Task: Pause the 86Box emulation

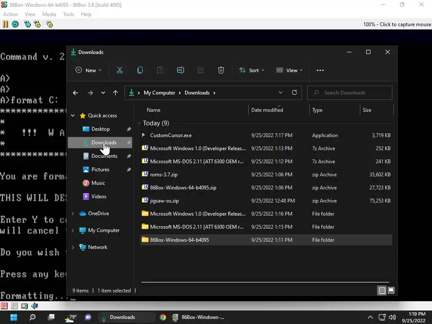Action: tap(5, 24)
